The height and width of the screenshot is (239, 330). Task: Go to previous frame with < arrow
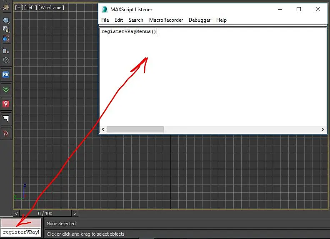pos(16,214)
